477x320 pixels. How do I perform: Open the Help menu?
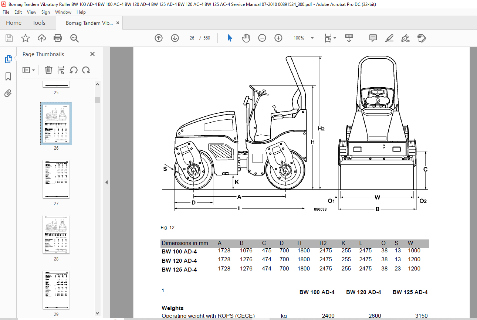(x=81, y=12)
